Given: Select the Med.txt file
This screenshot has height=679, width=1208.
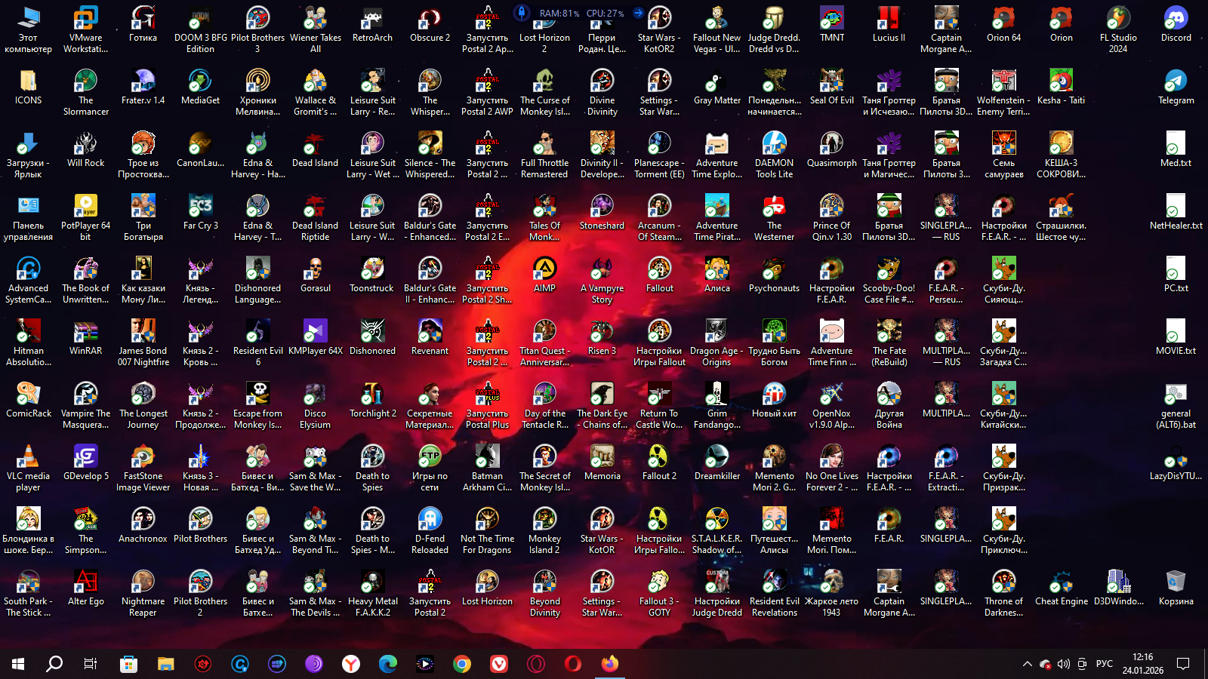Looking at the screenshot, I should pyautogui.click(x=1176, y=149).
